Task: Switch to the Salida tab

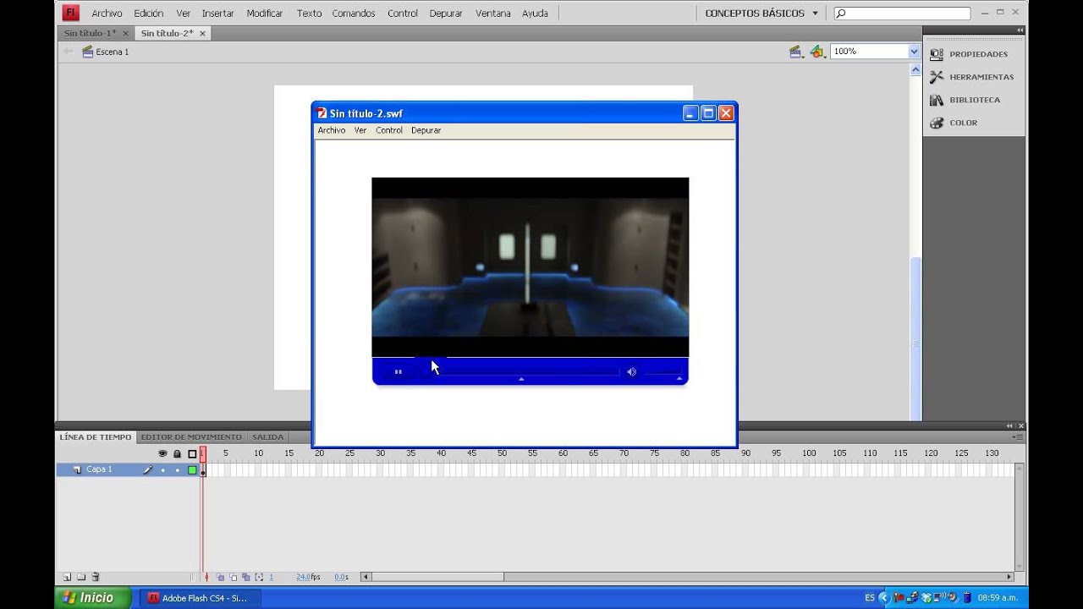Action: point(267,437)
